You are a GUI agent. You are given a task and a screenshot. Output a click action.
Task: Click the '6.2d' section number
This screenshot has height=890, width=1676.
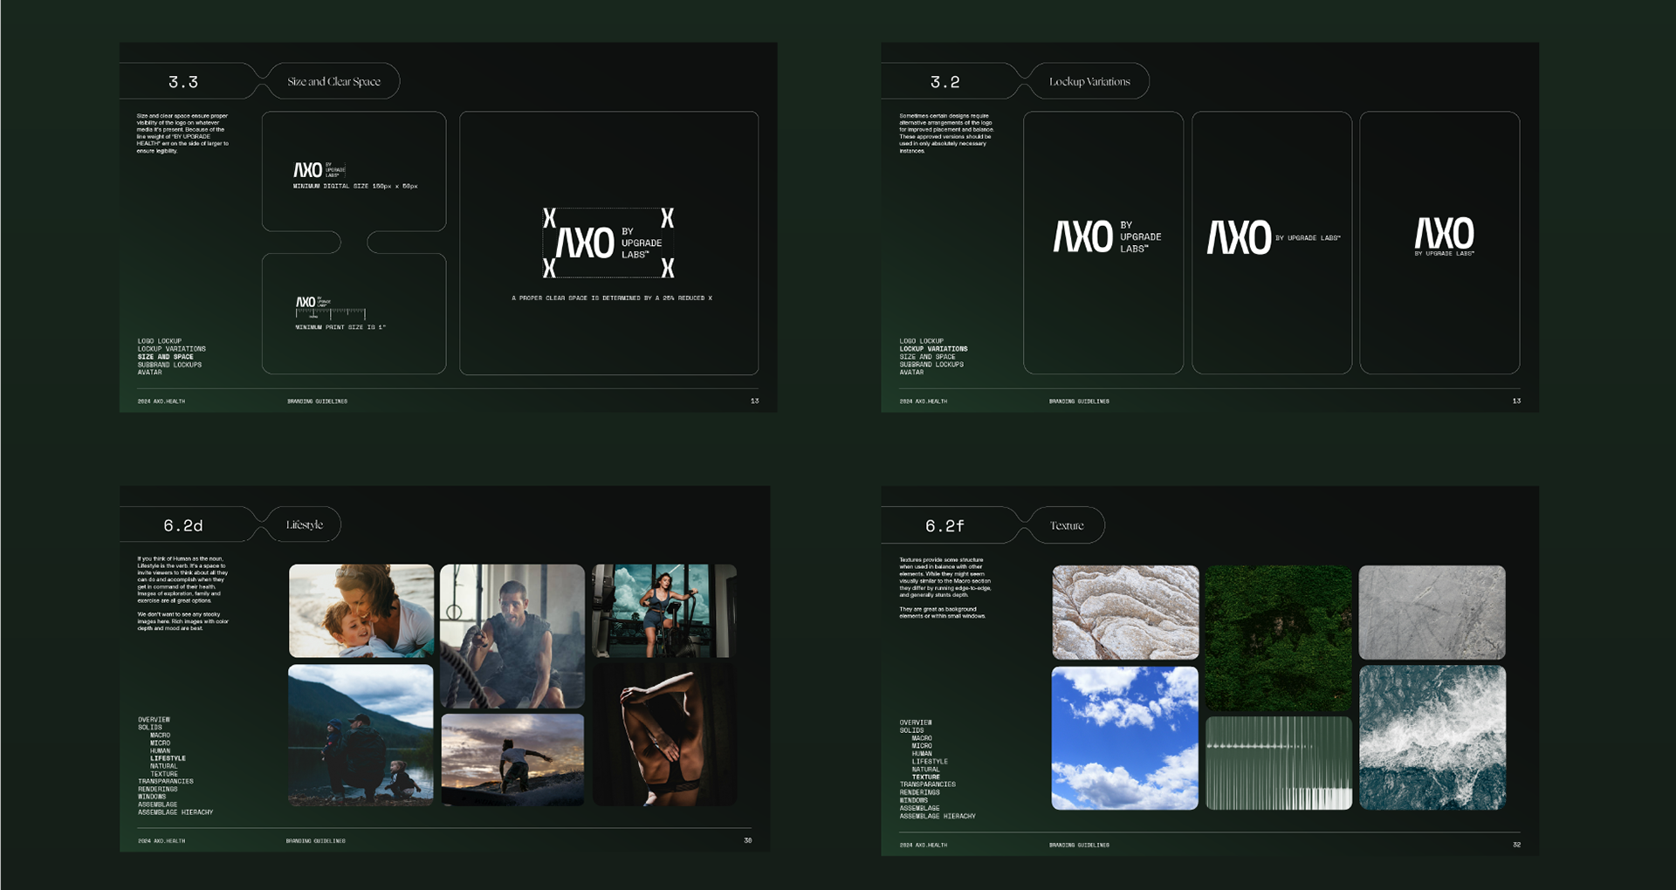click(x=183, y=525)
